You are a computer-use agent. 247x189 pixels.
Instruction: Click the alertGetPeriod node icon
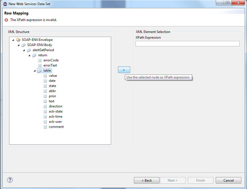[x=29, y=50]
